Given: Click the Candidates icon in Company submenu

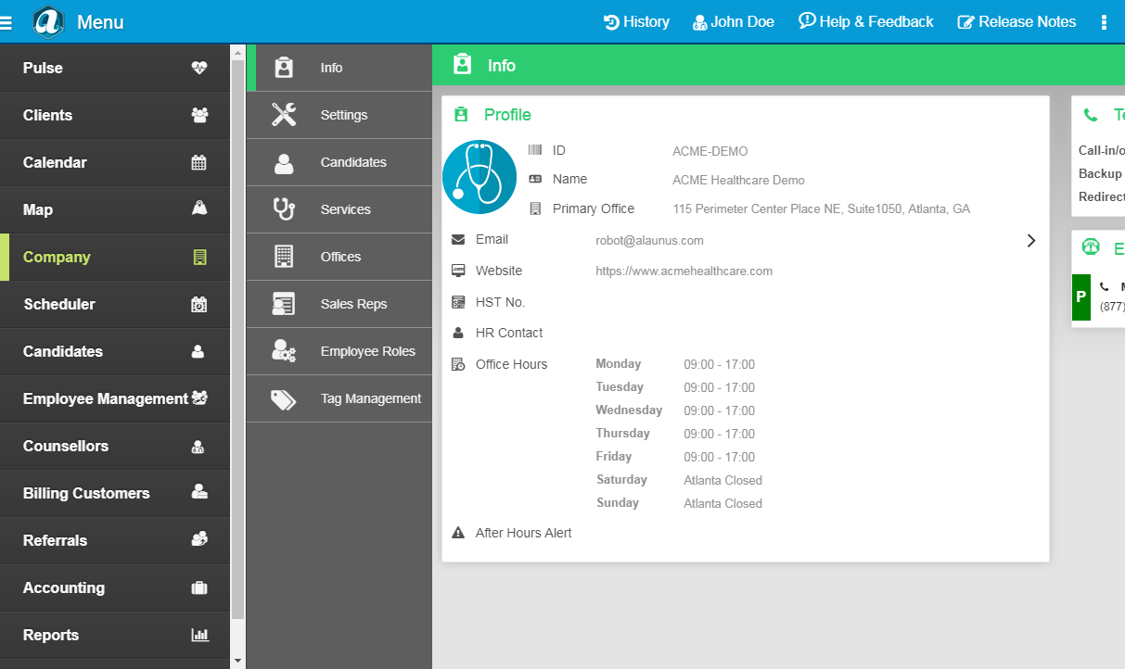Looking at the screenshot, I should click(284, 162).
